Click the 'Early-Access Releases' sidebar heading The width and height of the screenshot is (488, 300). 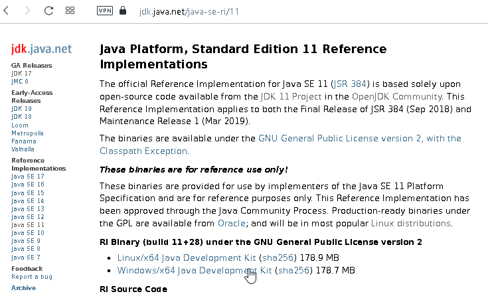point(32,97)
